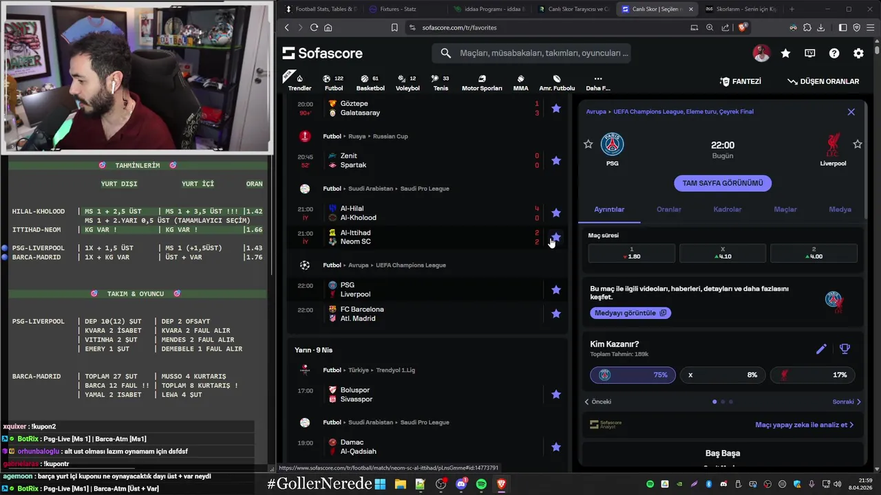Image resolution: width=881 pixels, height=495 pixels.
Task: Click the browser address bar
Action: [544, 27]
